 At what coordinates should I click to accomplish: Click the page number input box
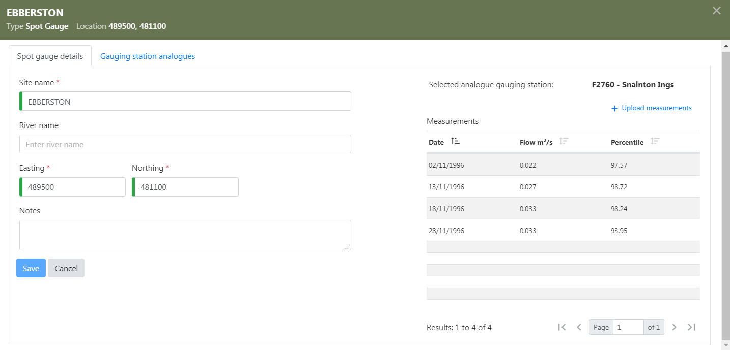click(628, 327)
